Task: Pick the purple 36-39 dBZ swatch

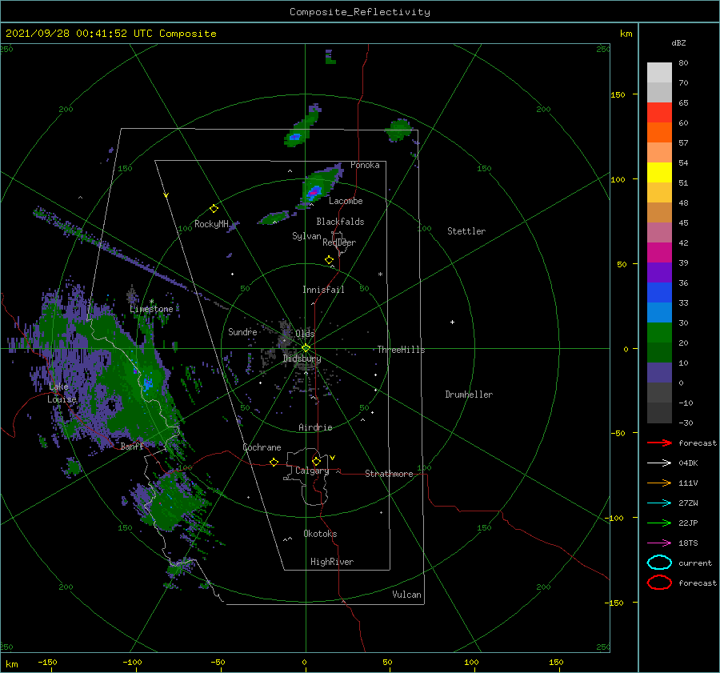Action: point(659,273)
